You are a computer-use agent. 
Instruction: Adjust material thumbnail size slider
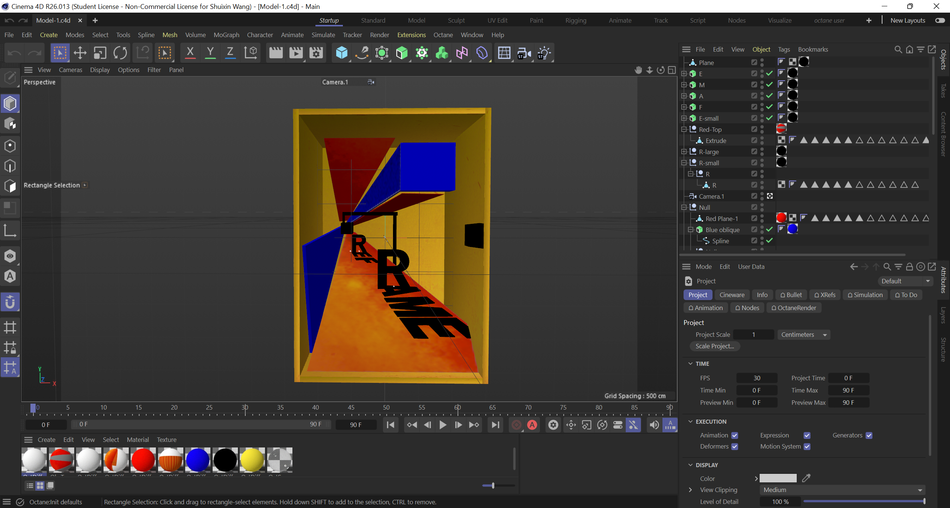[498, 485]
